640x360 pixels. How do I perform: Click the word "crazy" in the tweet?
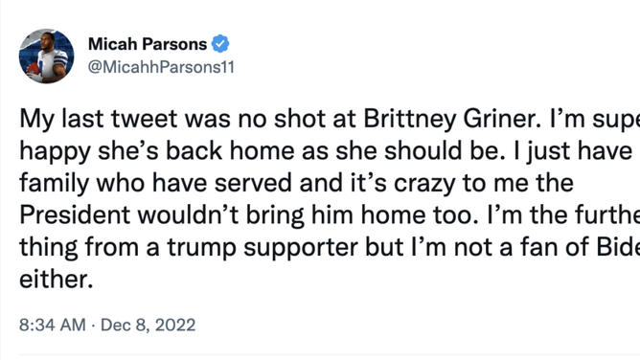click(x=424, y=184)
